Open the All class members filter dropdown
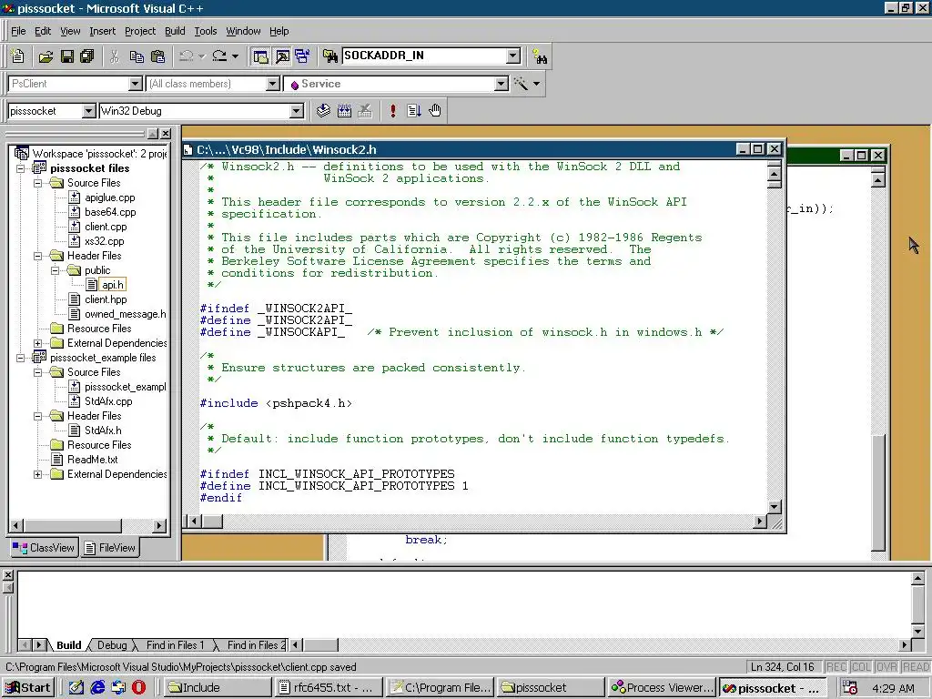 tap(273, 84)
